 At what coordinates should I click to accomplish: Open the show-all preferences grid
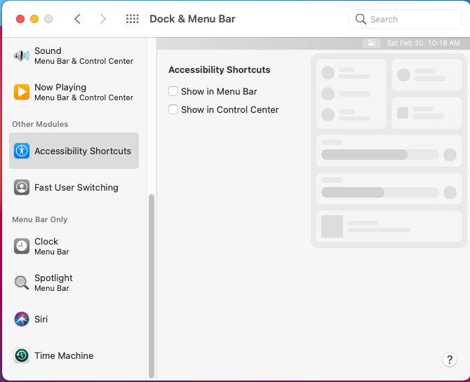[132, 19]
